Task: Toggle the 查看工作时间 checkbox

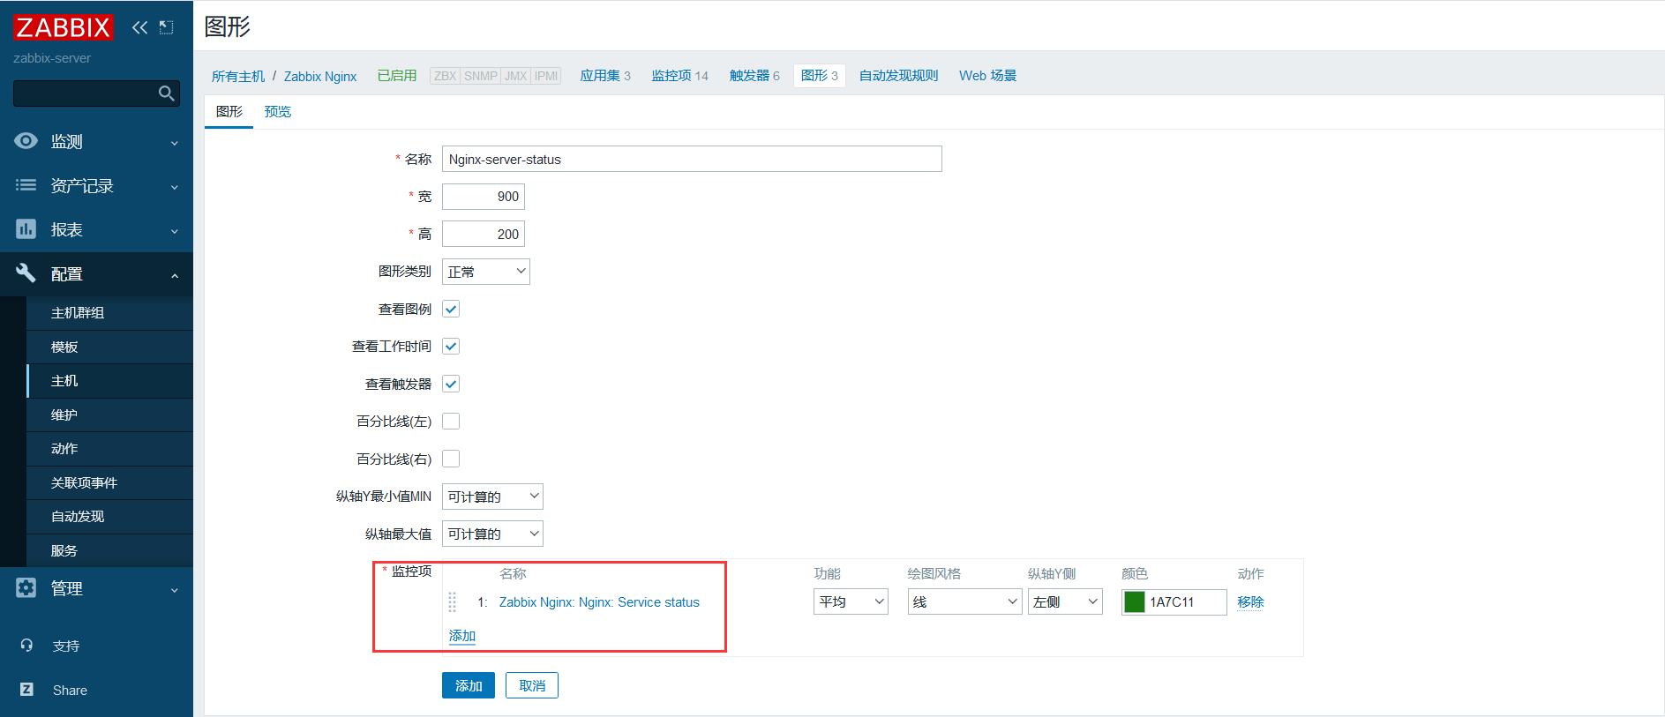Action: tap(451, 347)
